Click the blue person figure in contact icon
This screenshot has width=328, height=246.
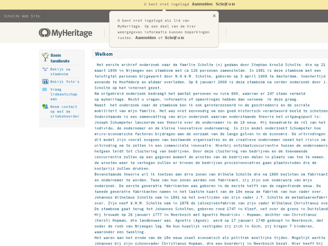point(46,107)
